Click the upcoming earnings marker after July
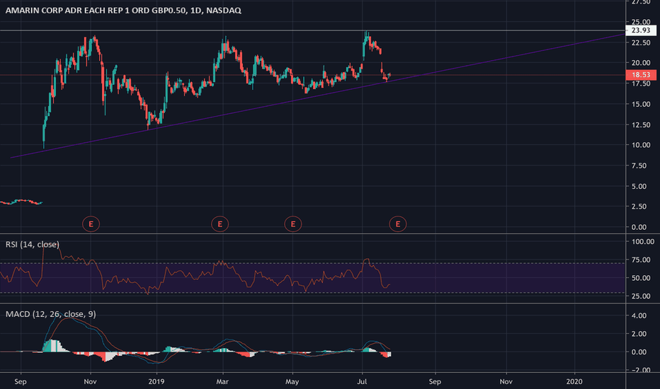The height and width of the screenshot is (389, 660). [398, 224]
